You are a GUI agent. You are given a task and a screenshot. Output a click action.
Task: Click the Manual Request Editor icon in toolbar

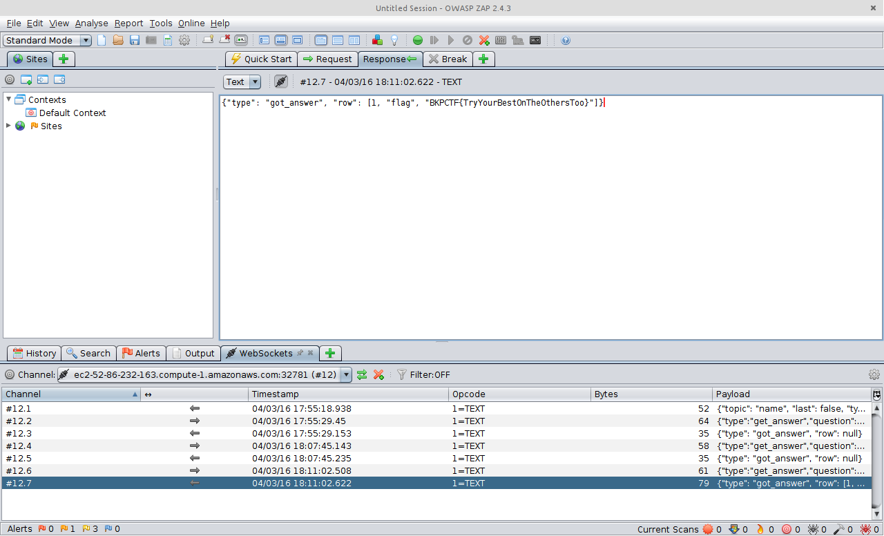click(517, 40)
